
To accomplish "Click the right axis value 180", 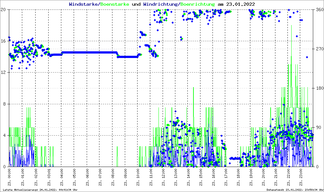I will click(x=320, y=88).
